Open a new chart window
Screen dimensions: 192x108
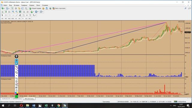click(x=2, y=8)
